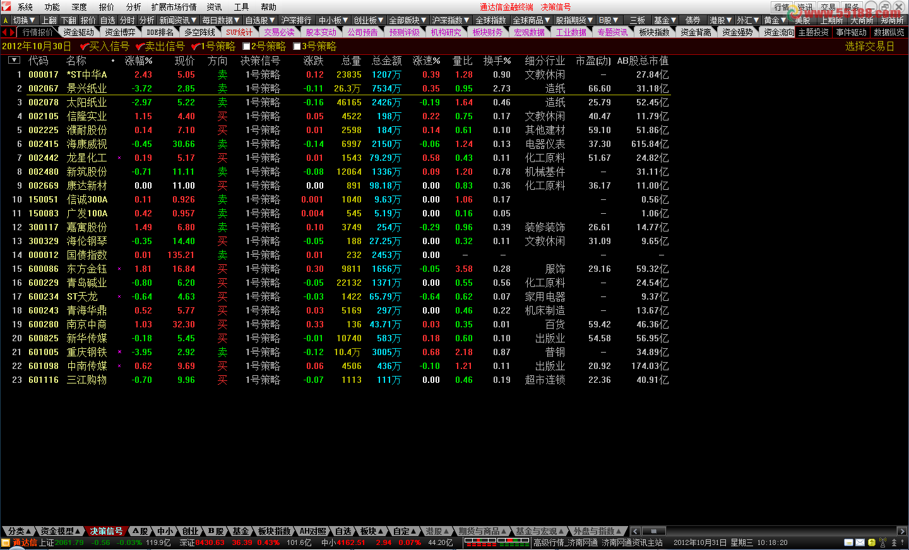The image size is (909, 550).
Task: Select the 决策信号 bottom tab
Action: click(106, 531)
